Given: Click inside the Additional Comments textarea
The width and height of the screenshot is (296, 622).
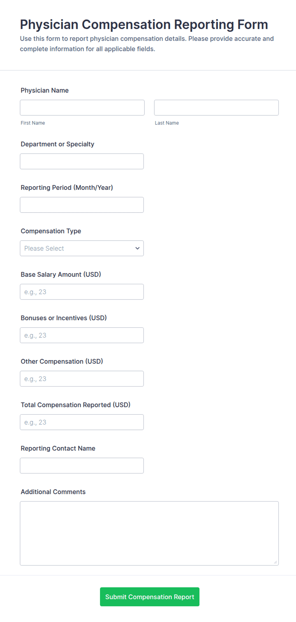Looking at the screenshot, I should pyautogui.click(x=149, y=533).
